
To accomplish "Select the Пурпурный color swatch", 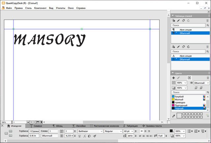I will [189, 105].
